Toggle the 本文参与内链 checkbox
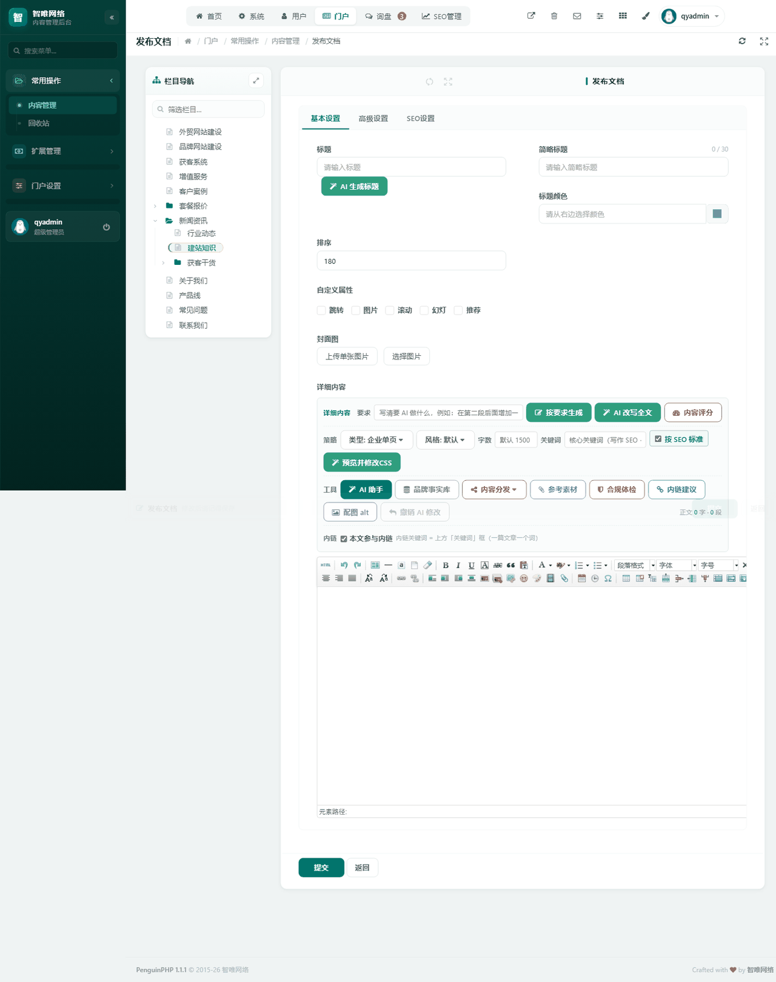Screen dimensions: 776x982 click(x=344, y=538)
